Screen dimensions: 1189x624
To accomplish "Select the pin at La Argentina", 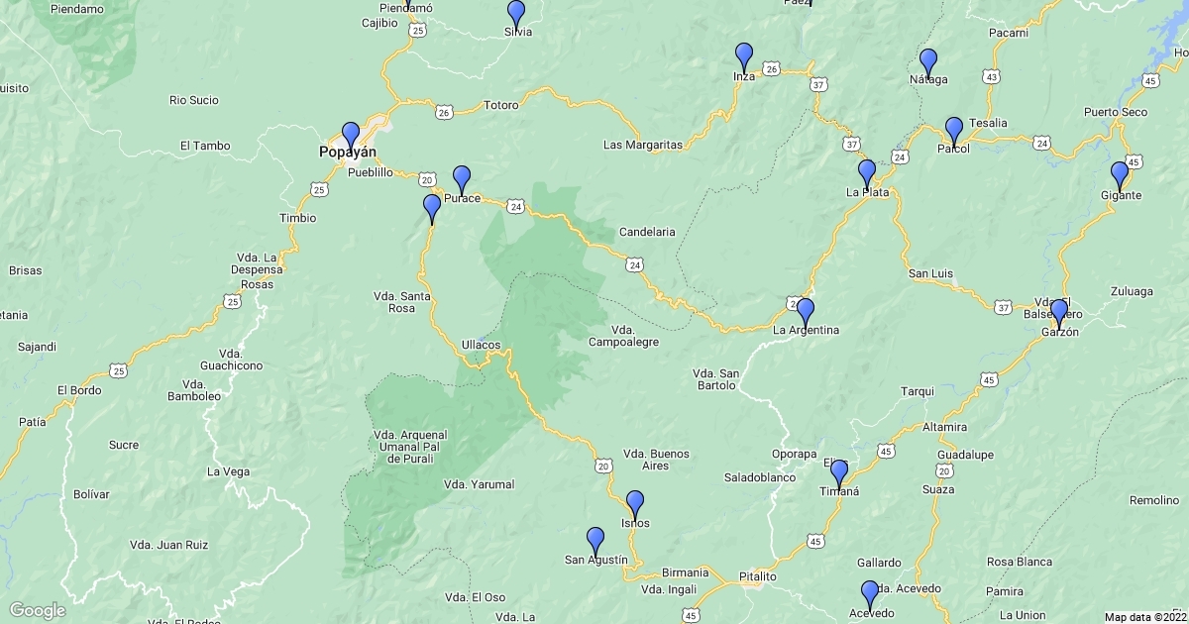I will pos(806,313).
